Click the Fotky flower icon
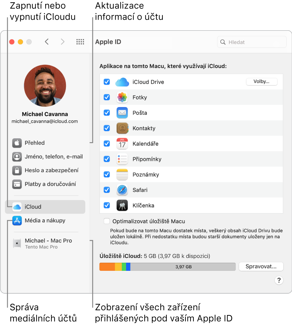 pyautogui.click(x=122, y=97)
